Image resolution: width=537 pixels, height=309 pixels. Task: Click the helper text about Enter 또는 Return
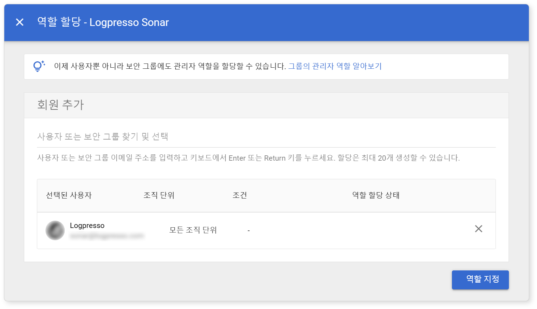click(248, 158)
